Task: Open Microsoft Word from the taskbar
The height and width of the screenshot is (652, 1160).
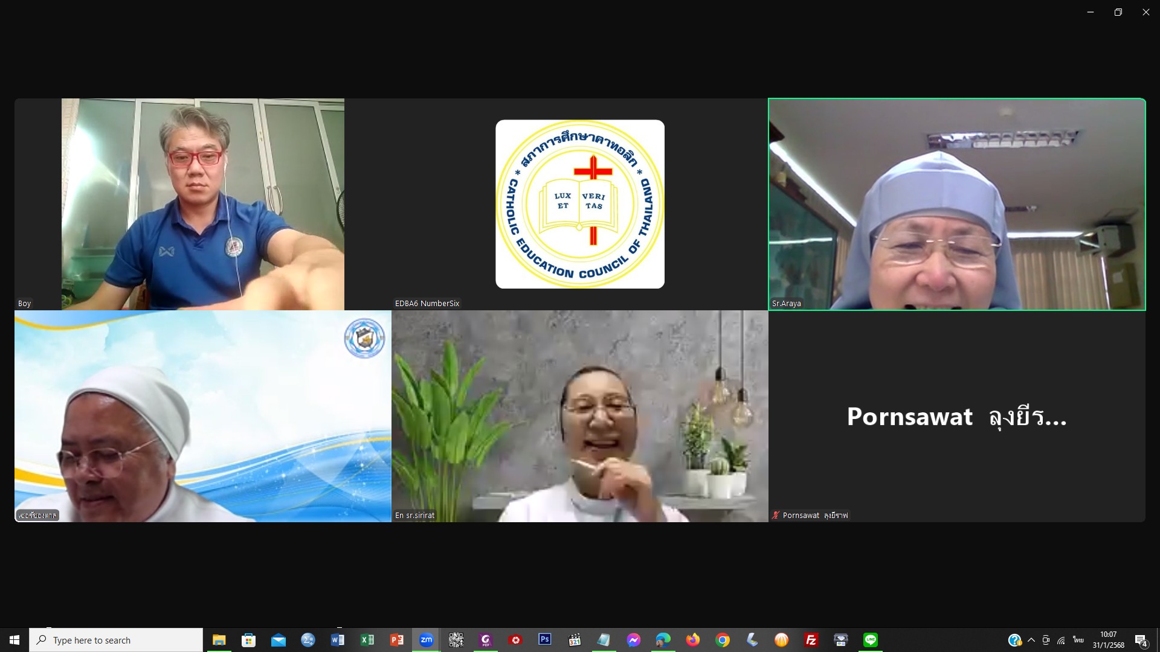Action: tap(337, 640)
